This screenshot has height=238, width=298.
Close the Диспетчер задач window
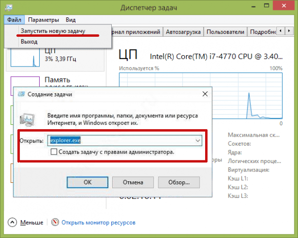pos(284,5)
